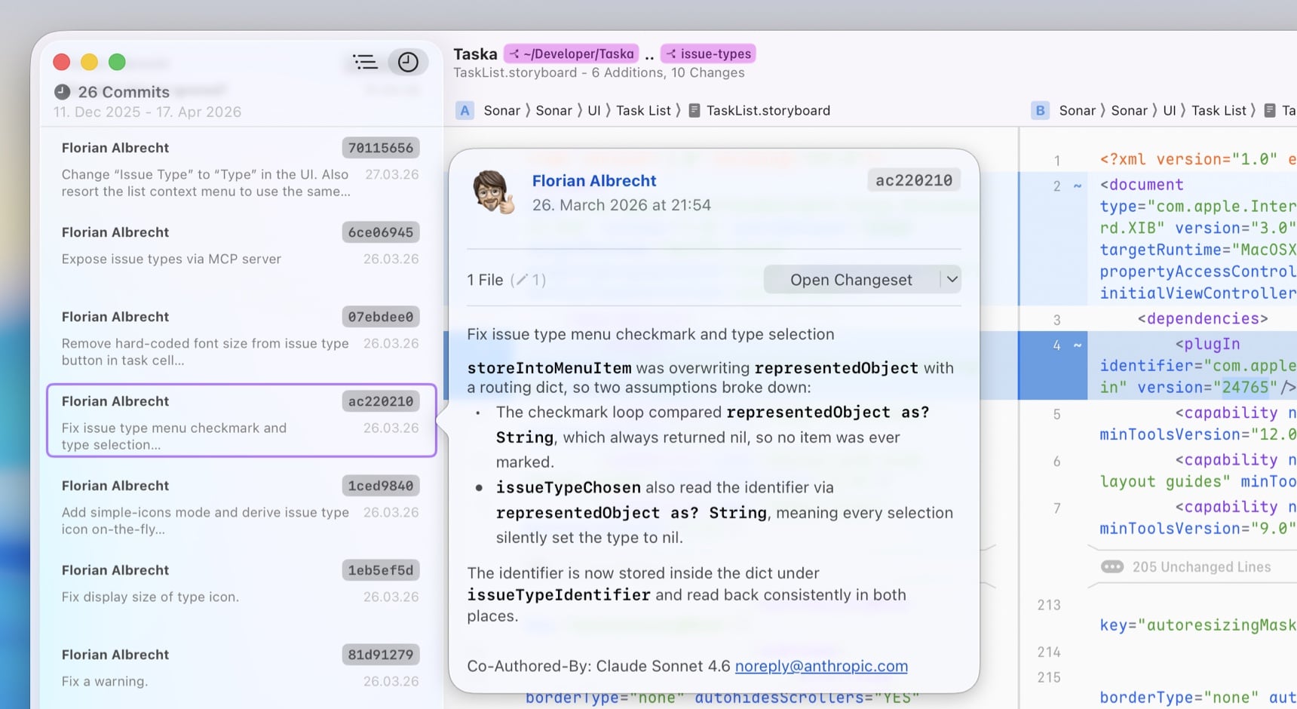Screen dimensions: 1297x709
Task: Click the blue B badge above the diff pane
Action: [1040, 110]
